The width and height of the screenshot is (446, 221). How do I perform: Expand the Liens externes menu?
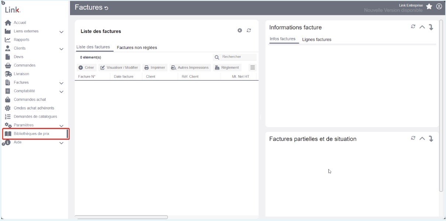coord(62,32)
